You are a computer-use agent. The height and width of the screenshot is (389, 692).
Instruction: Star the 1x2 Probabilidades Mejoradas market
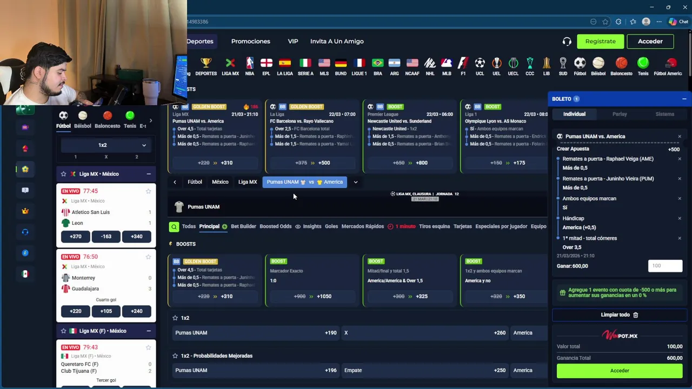[175, 356]
